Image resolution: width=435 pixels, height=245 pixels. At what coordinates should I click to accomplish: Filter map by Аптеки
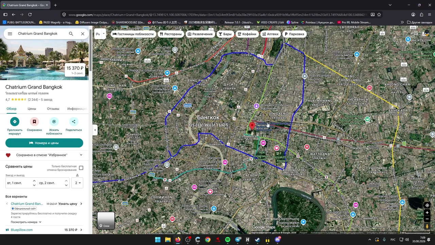tap(271, 34)
